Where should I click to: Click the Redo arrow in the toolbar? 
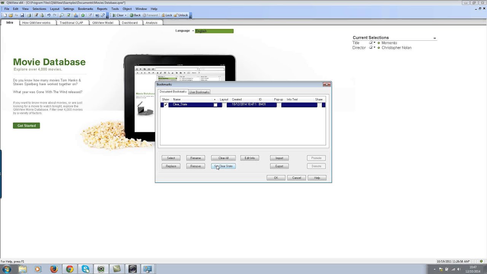55,15
